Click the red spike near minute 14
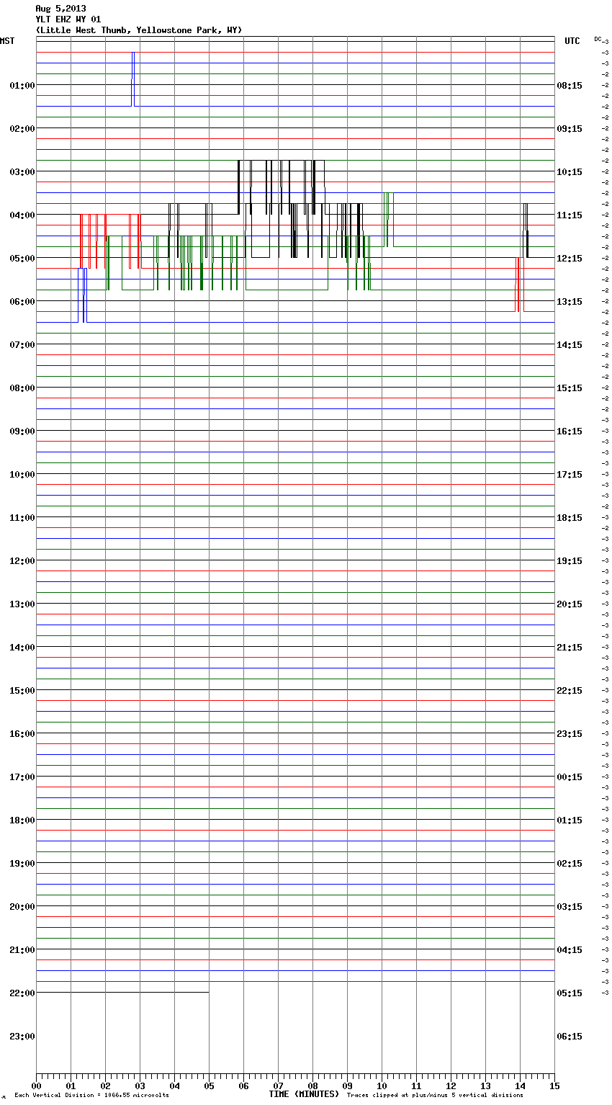This screenshot has height=1105, width=612. coord(517,285)
